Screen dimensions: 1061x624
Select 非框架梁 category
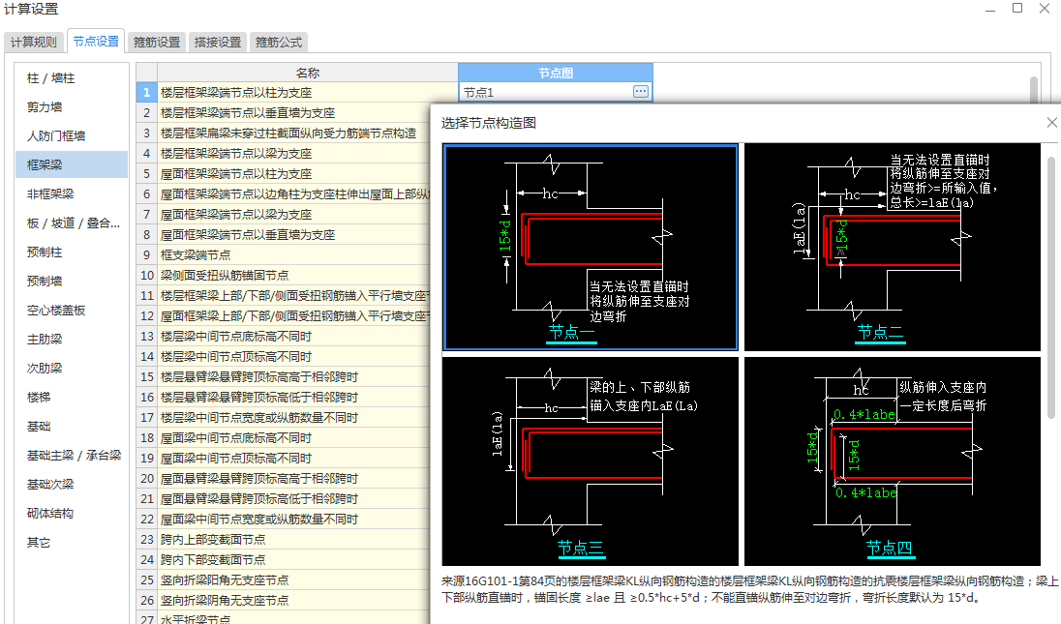[x=72, y=194]
